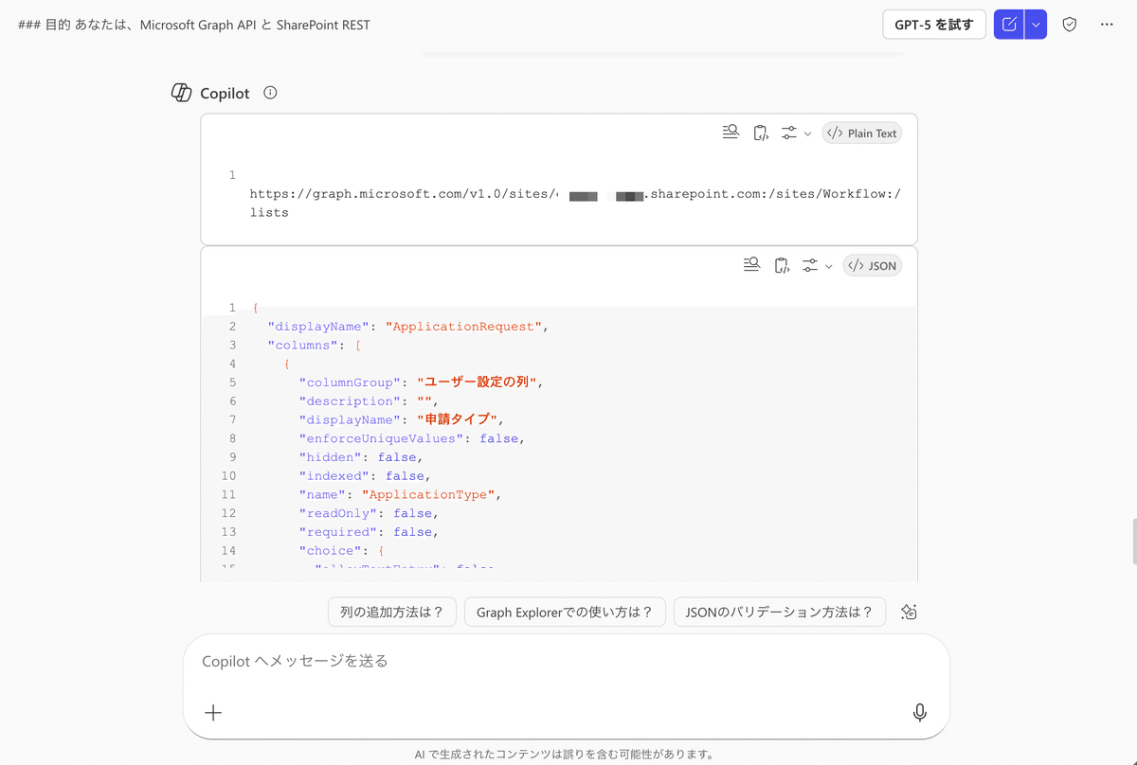Open the info icon next to Copilot
Image resolution: width=1137 pixels, height=765 pixels.
[270, 93]
